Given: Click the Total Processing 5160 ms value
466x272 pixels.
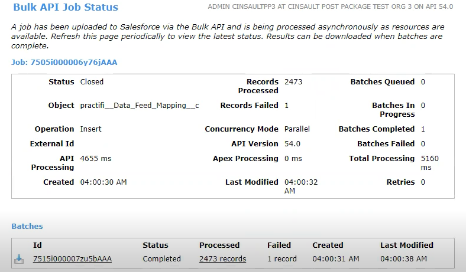Looking at the screenshot, I should (429, 163).
